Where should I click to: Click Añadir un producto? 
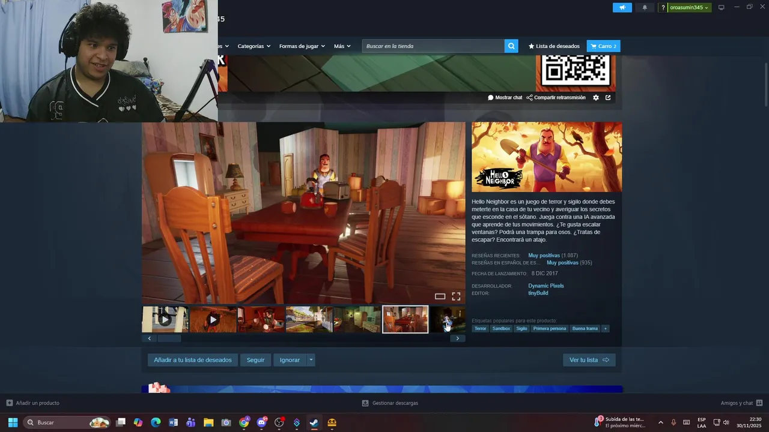(33, 403)
